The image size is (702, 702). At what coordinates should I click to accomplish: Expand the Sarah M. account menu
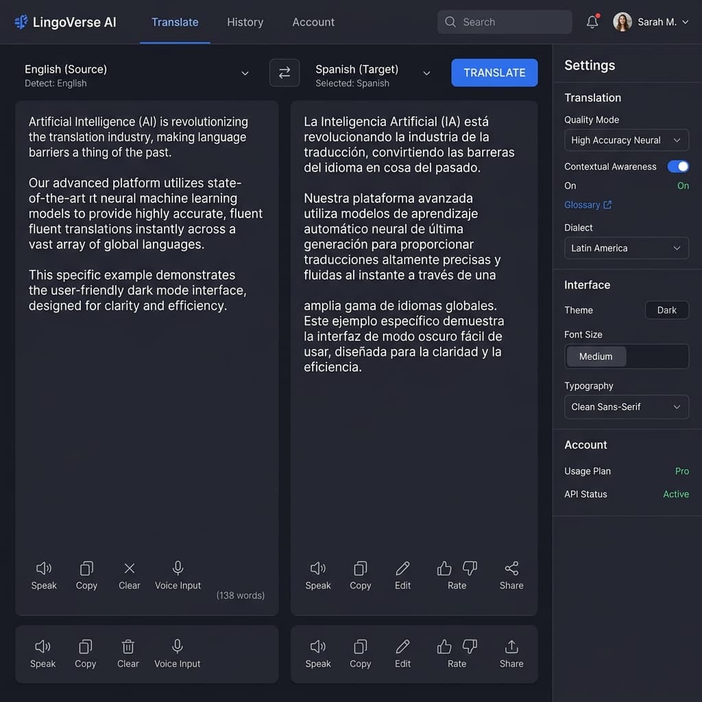click(685, 22)
